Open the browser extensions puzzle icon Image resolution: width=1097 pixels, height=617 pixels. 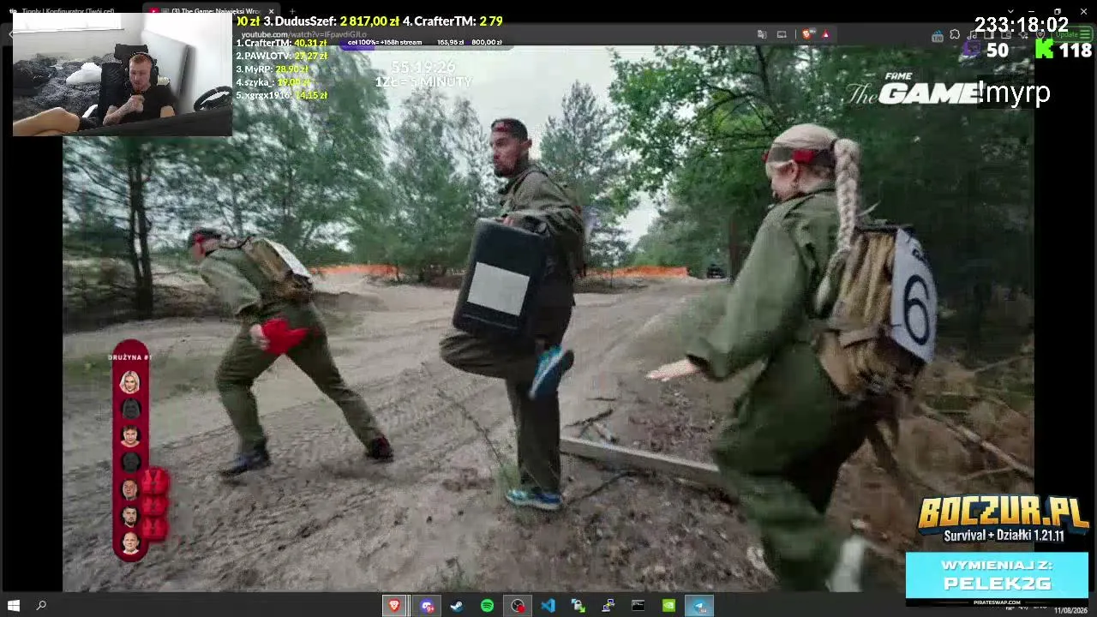click(955, 34)
